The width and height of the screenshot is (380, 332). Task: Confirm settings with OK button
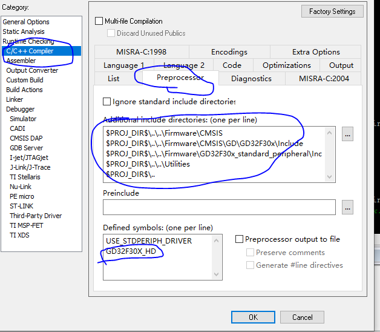point(253,317)
